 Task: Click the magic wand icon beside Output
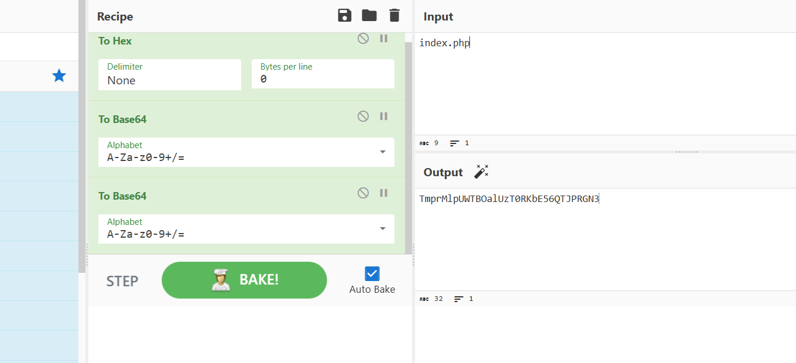pyautogui.click(x=481, y=172)
